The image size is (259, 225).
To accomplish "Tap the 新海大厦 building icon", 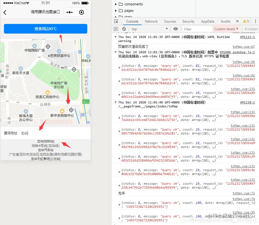I will pyautogui.click(x=26, y=111).
